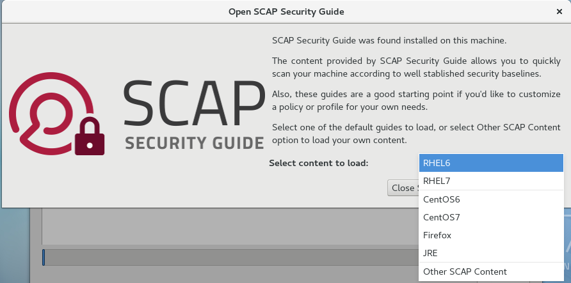Select CentOS7 from the dropdown
Screen dimensions: 571x283
491,217
